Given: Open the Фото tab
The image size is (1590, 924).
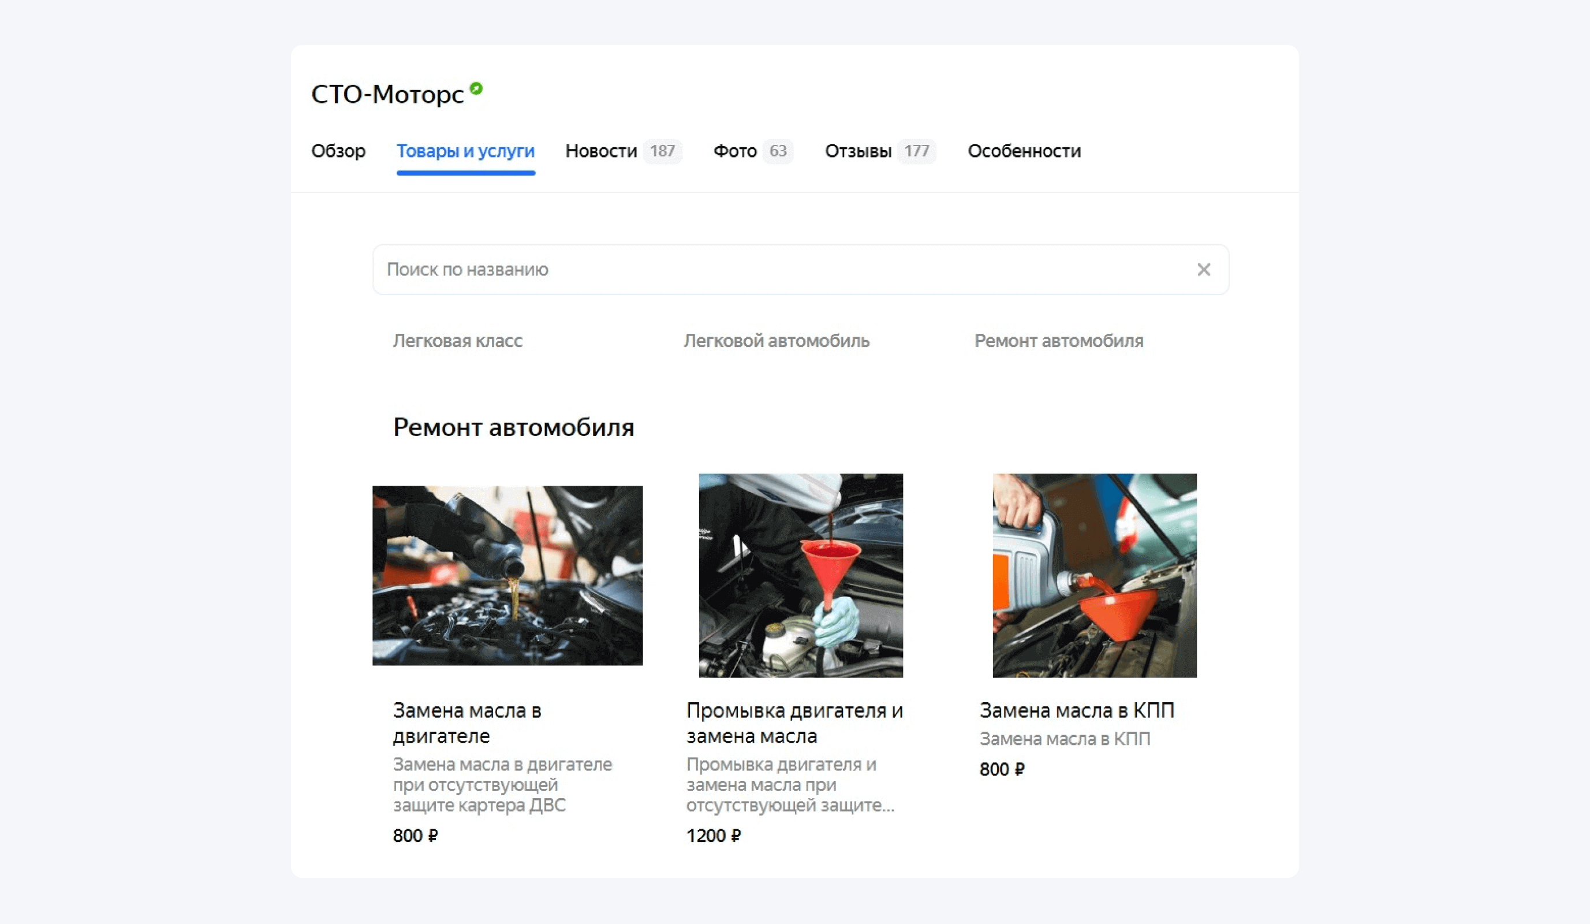Looking at the screenshot, I should click(x=734, y=151).
